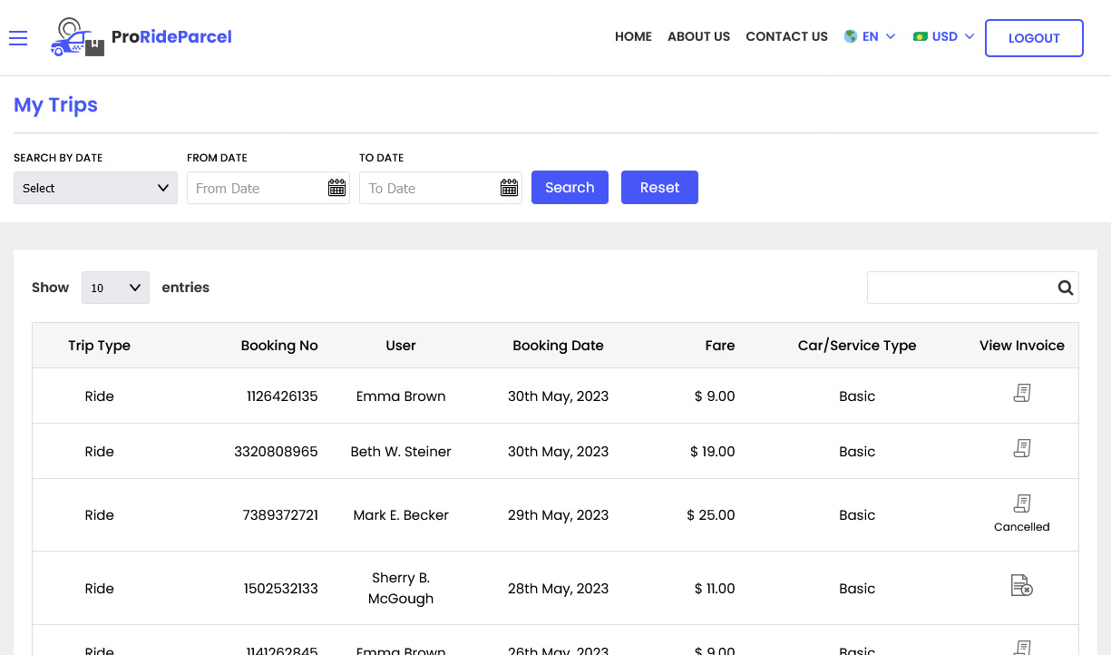Open the About Us page

698,36
